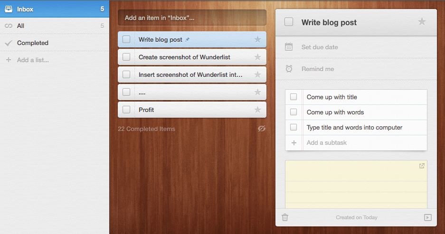The height and width of the screenshot is (234, 445).
Task: Open the All list
Action: pyautogui.click(x=55, y=26)
